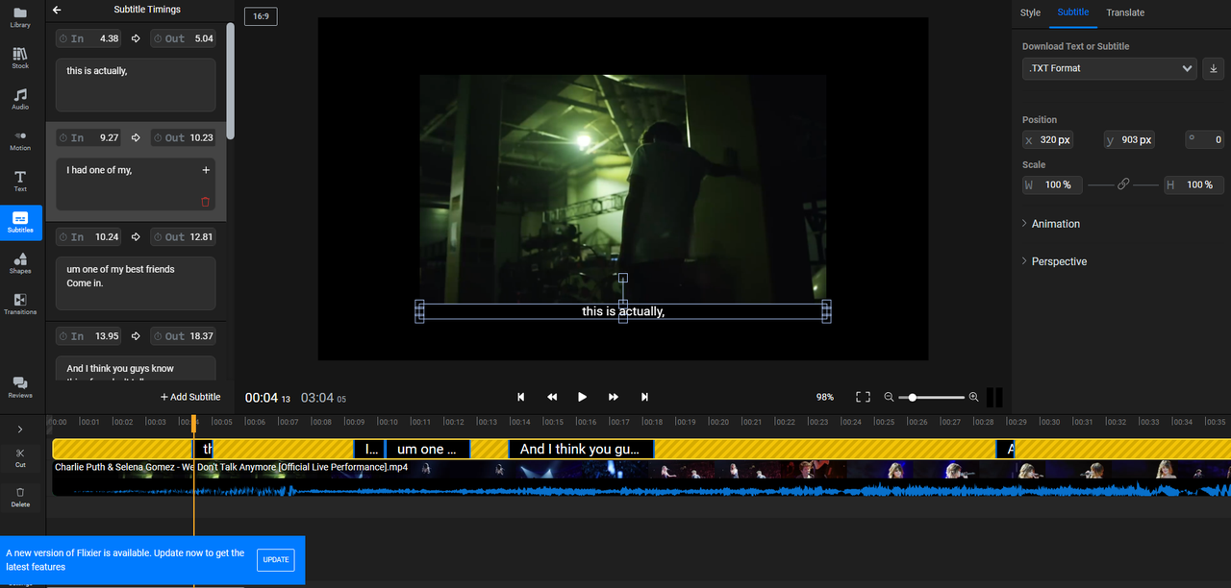Rewind the playback
The width and height of the screenshot is (1231, 588).
552,397
